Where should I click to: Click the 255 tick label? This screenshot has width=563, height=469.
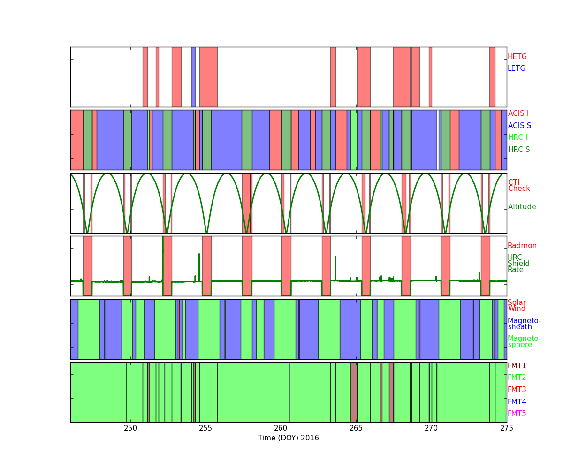tap(205, 428)
